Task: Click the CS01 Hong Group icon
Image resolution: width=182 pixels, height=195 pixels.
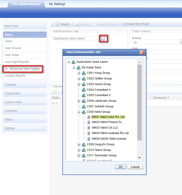Action: pyautogui.click(x=84, y=73)
